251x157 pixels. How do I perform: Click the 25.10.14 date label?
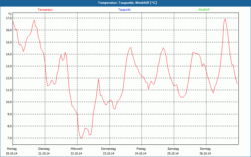pos(173,154)
